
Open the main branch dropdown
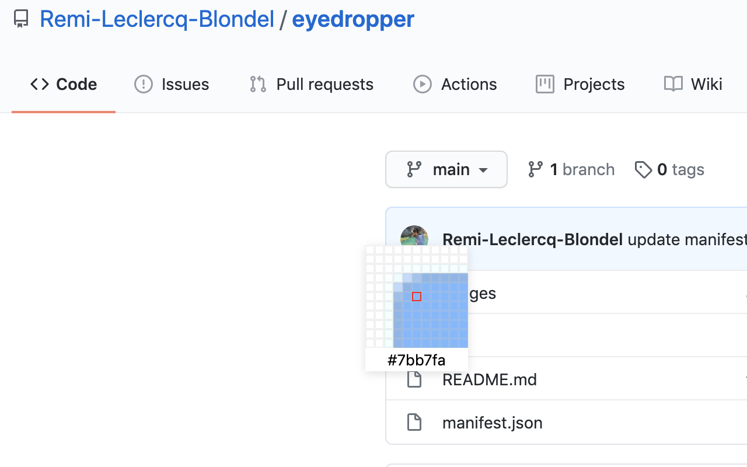pyautogui.click(x=446, y=169)
